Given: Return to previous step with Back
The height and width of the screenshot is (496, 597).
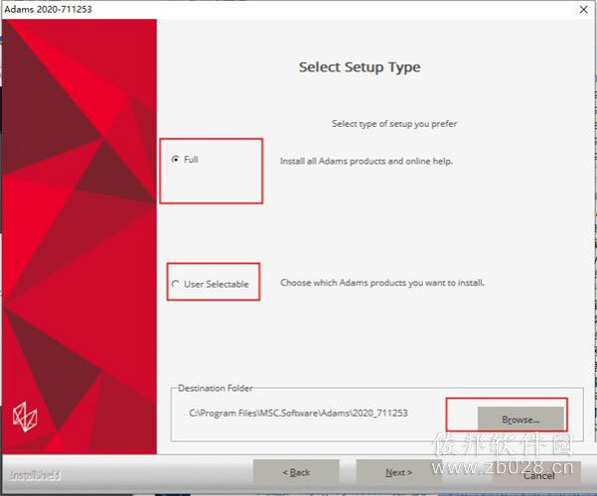Looking at the screenshot, I should (296, 472).
